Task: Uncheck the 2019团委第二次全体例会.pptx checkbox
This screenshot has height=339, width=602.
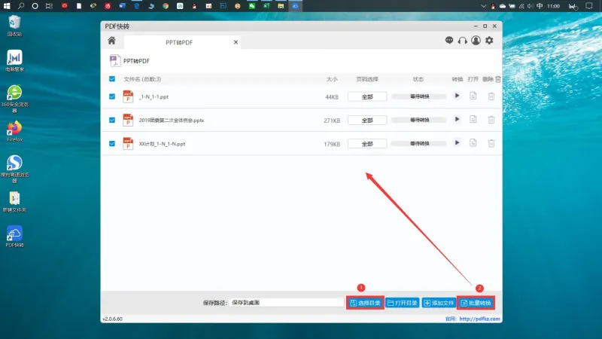Action: [112, 120]
